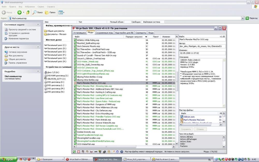Click the Пакет column header
The image size is (259, 162).
[156, 37]
